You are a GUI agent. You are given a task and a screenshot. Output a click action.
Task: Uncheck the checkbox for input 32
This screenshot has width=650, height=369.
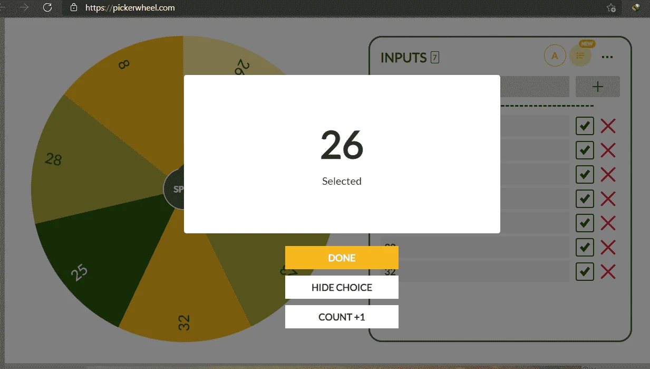585,272
